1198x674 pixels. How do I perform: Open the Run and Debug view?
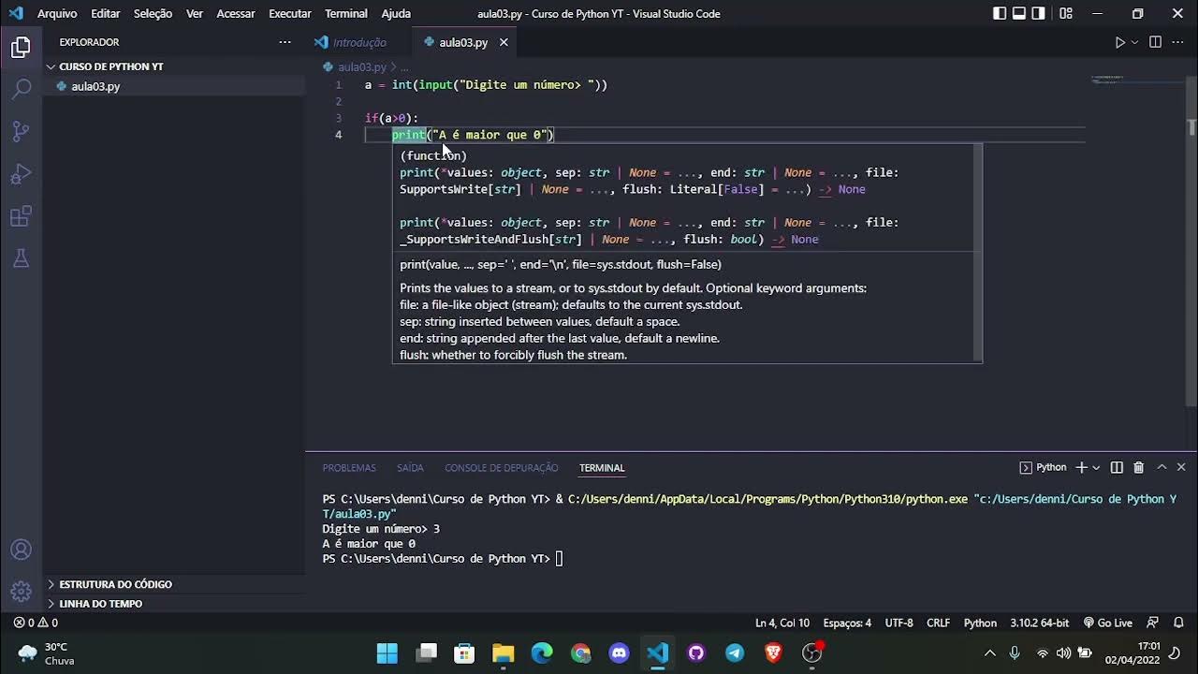pos(21,174)
